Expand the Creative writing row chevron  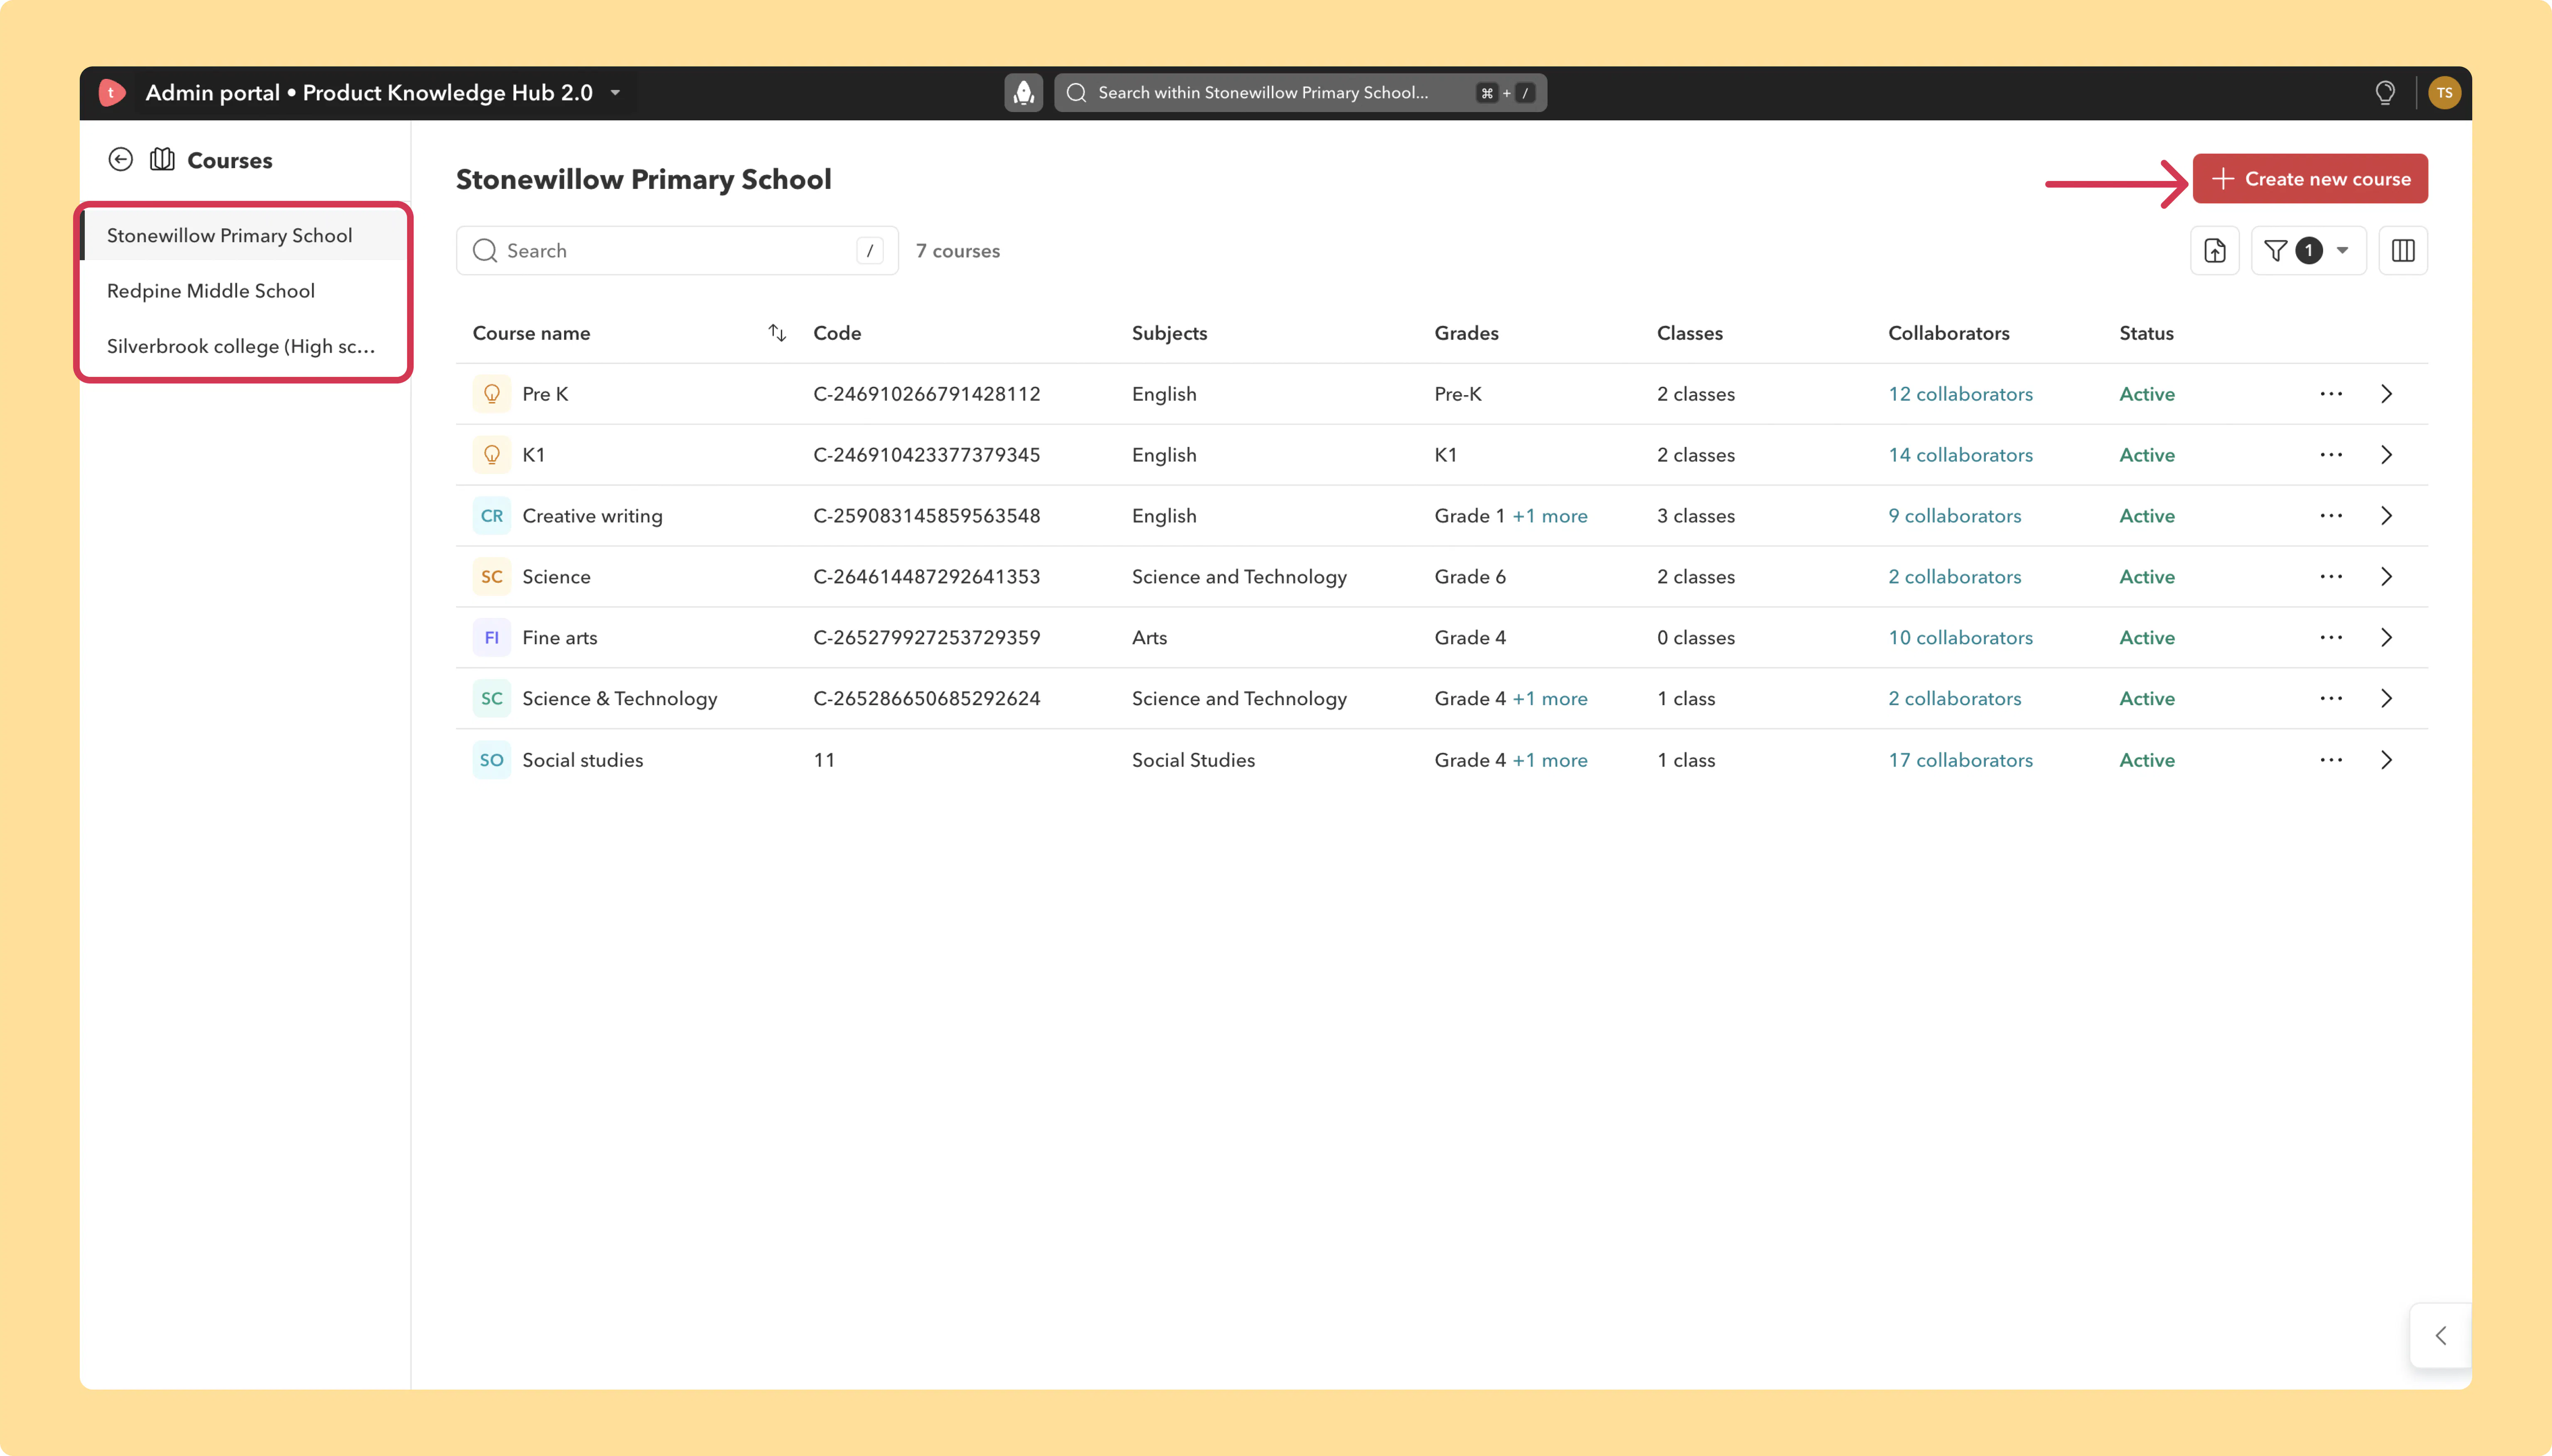coord(2386,516)
